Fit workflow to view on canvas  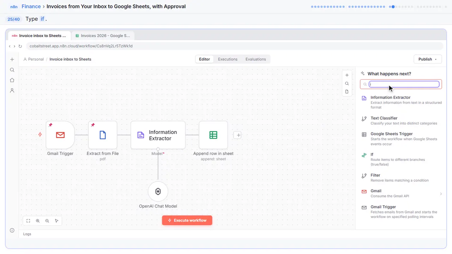point(28,221)
